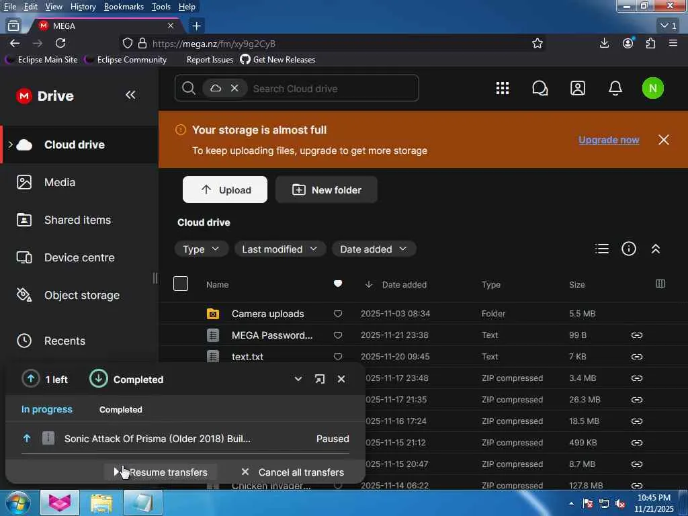This screenshot has height=516, width=688.
Task: Follow the Upgrade now link
Action: [609, 140]
